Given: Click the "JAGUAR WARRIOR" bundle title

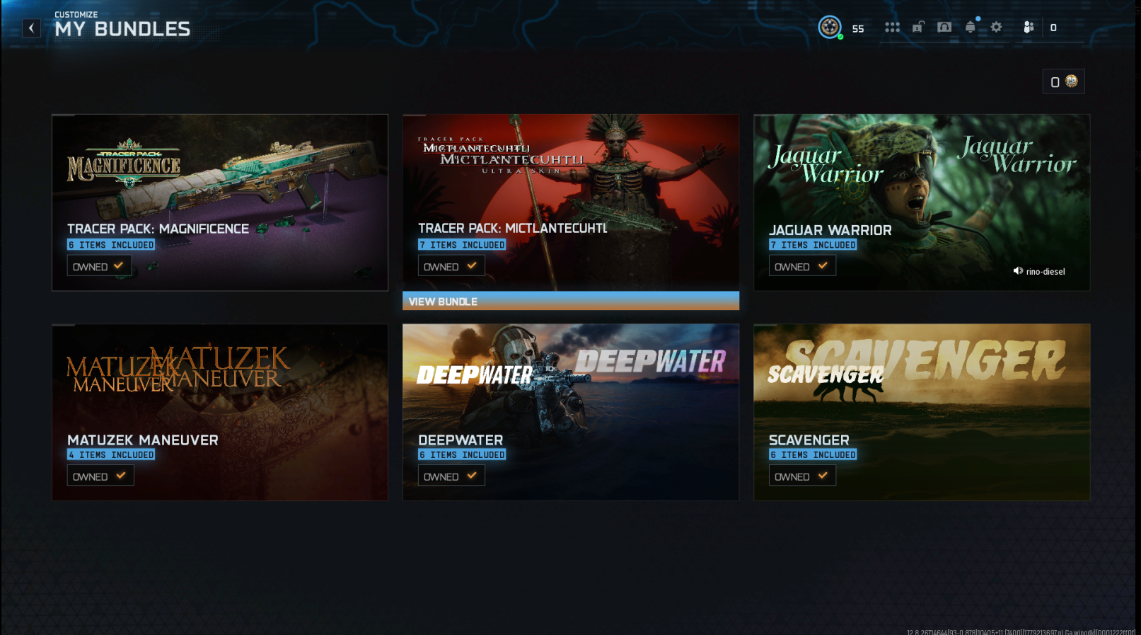Looking at the screenshot, I should [x=830, y=230].
